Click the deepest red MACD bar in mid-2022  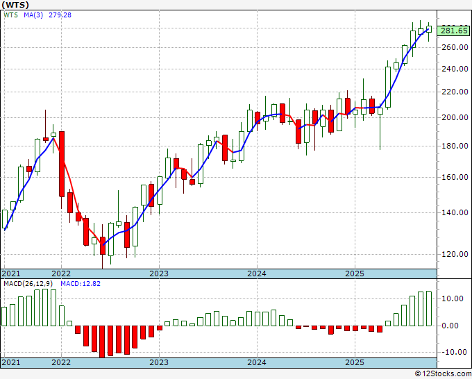(x=102, y=342)
